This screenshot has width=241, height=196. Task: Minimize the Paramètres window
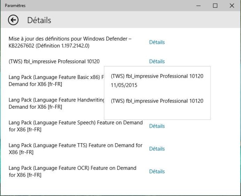click(197, 6)
